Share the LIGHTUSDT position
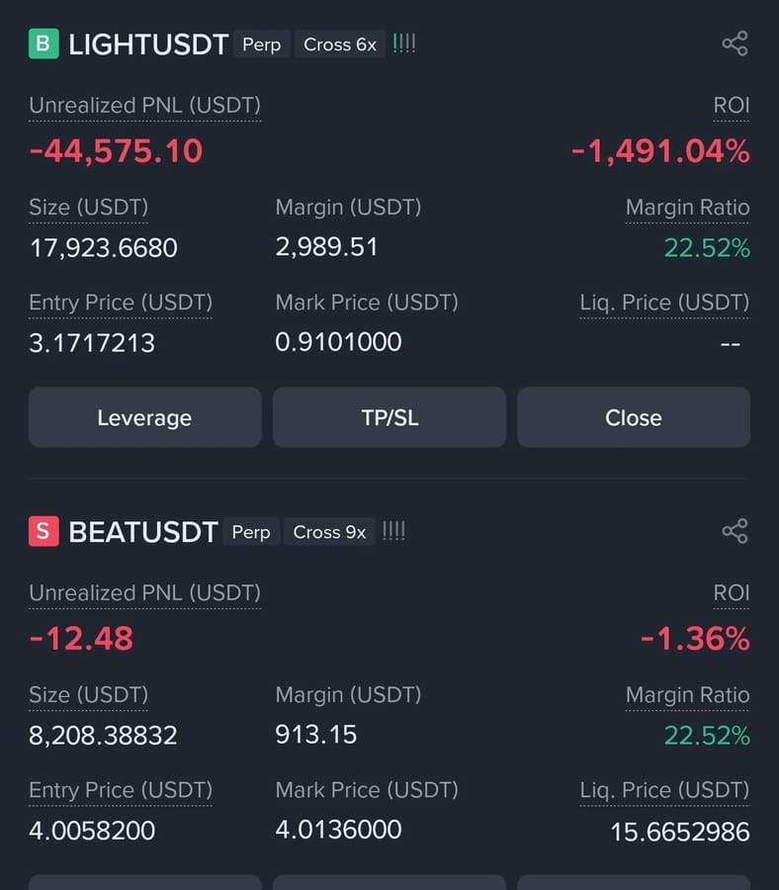Image resolution: width=779 pixels, height=890 pixels. 735,44
